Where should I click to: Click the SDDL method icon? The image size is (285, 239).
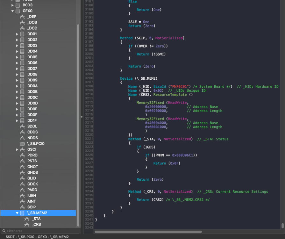pos(22,127)
